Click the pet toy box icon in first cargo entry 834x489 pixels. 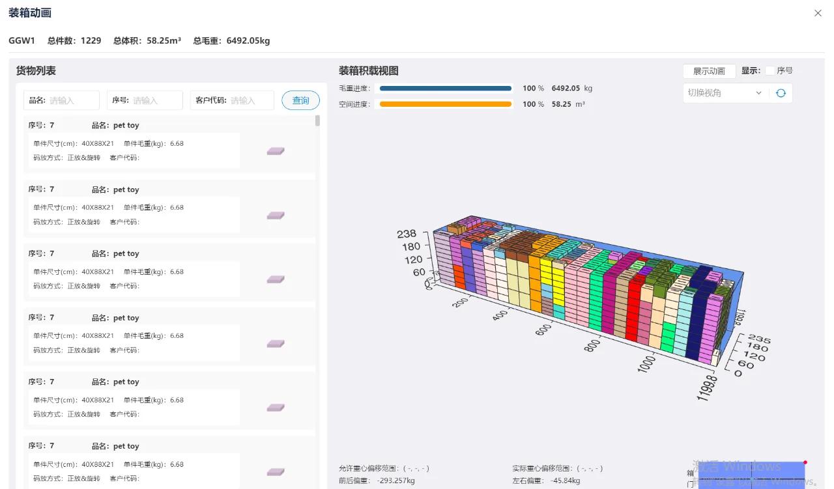point(275,150)
